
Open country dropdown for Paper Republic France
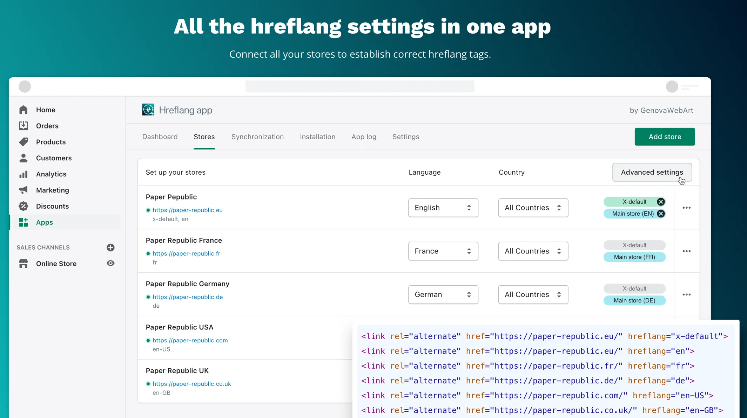click(533, 251)
